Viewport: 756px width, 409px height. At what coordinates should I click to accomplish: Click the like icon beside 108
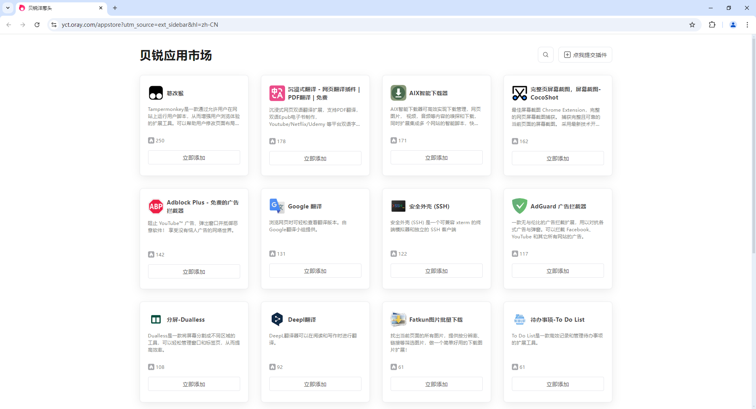tap(151, 367)
